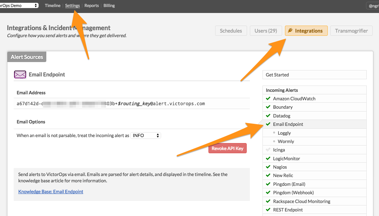Click the green checkmark beside REST Endpoint

(x=268, y=209)
